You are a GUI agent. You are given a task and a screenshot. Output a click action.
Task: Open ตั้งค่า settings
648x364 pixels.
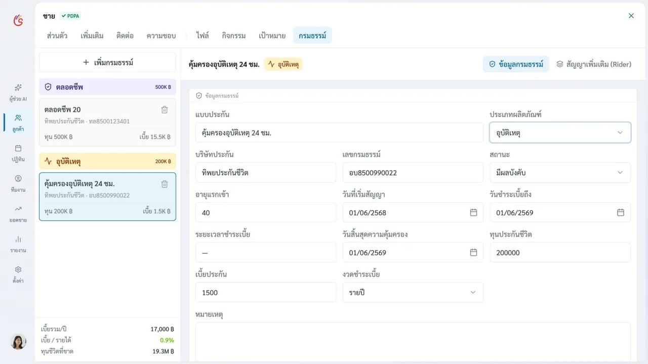point(18,274)
